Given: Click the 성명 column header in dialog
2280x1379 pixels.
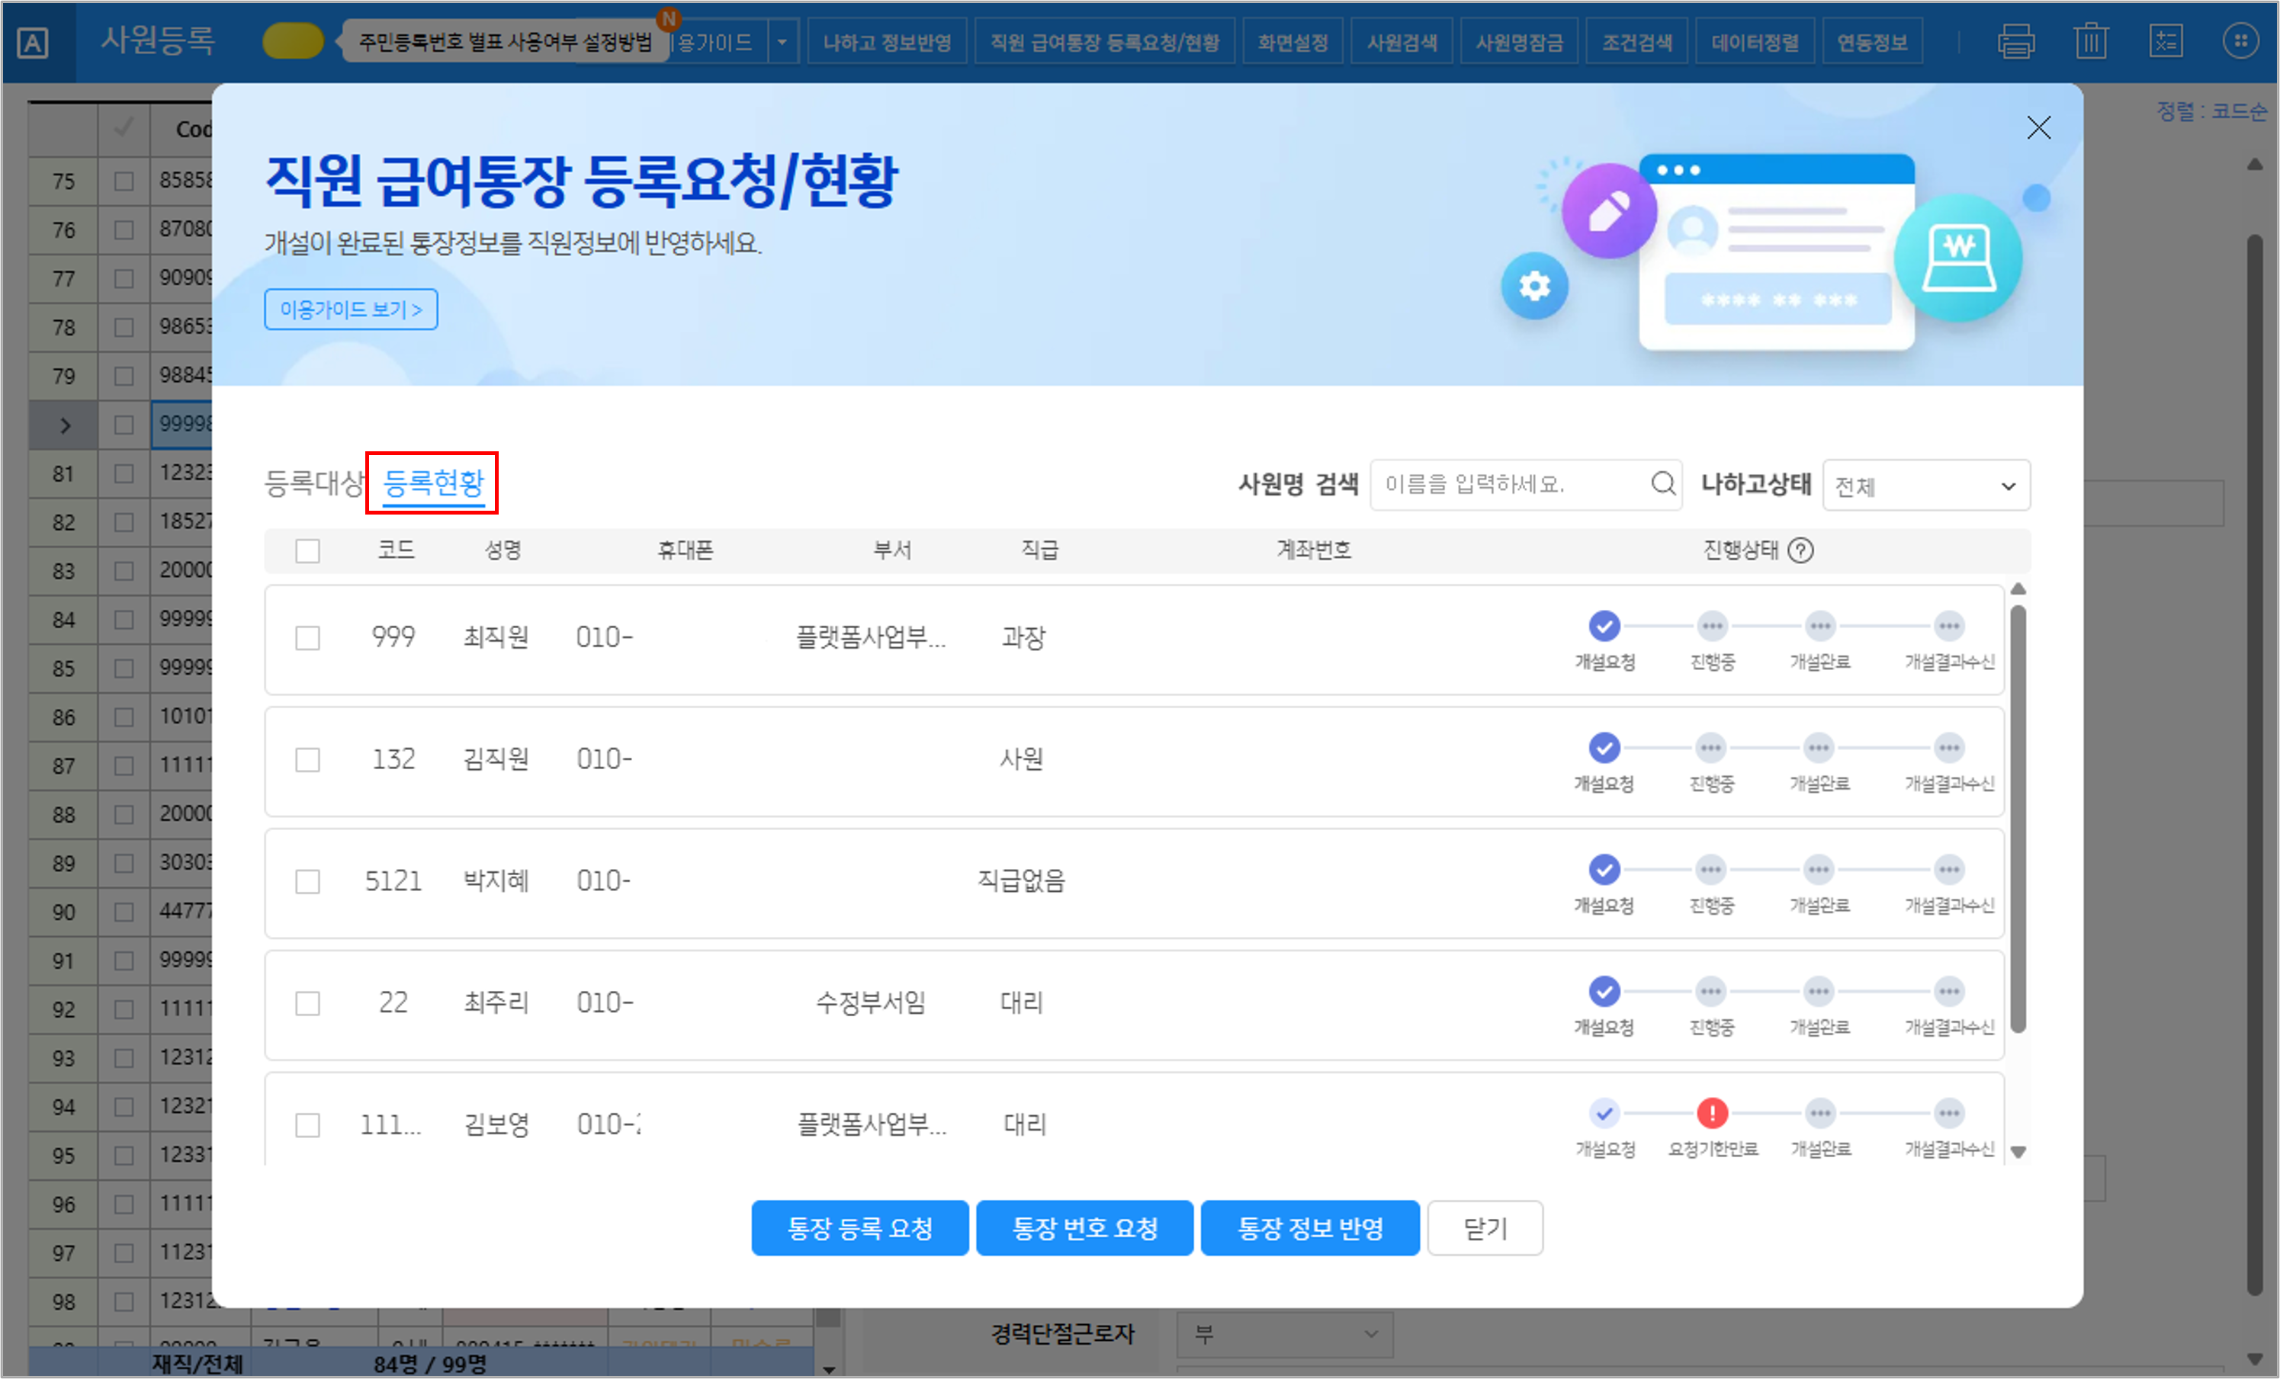Looking at the screenshot, I should point(503,550).
